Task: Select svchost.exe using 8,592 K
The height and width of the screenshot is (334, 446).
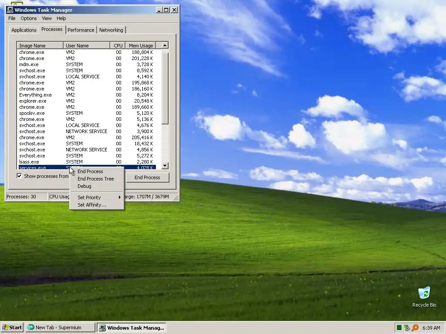Action: (x=87, y=70)
